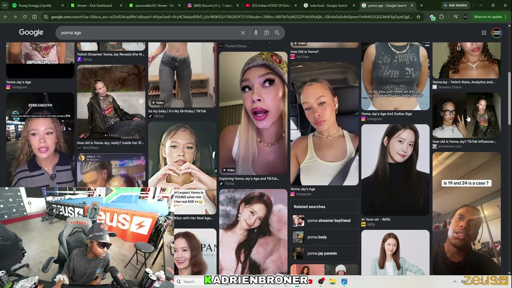Search by image with Google Lens
This screenshot has height=288, width=512.
266,33
